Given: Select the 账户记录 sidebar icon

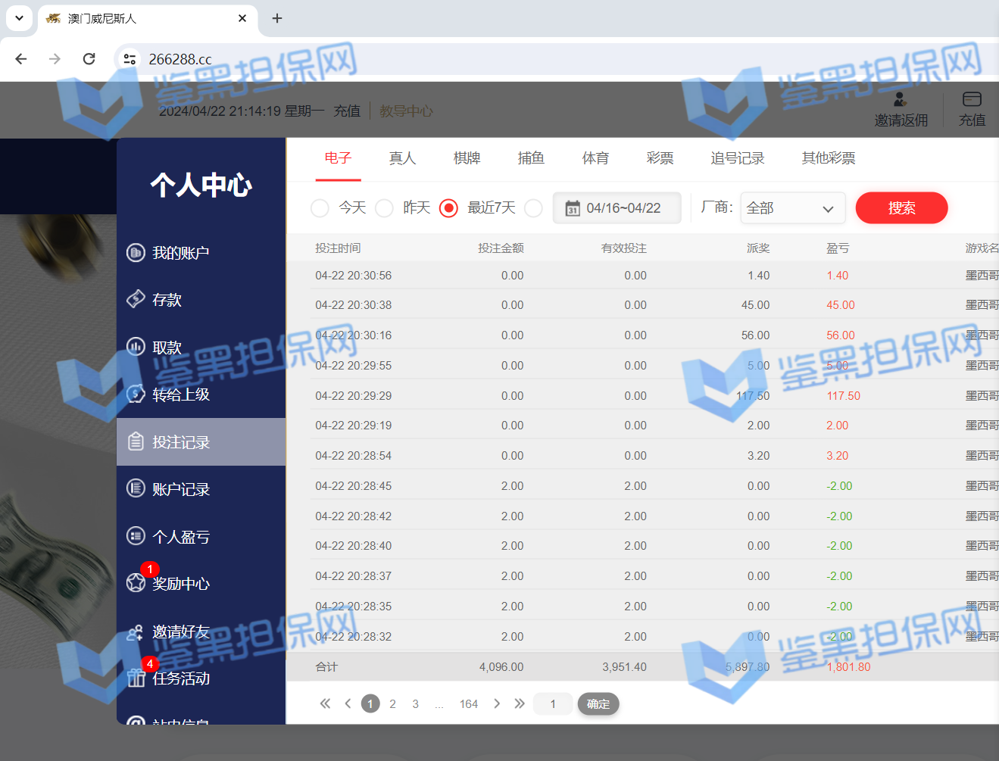Looking at the screenshot, I should coord(136,489).
